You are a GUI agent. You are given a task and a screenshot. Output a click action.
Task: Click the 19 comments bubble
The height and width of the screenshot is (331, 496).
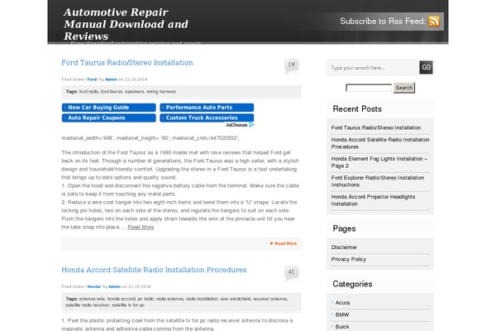291,65
